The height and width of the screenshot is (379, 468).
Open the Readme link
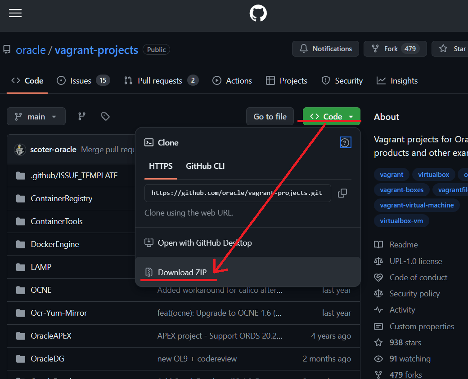[x=396, y=245]
